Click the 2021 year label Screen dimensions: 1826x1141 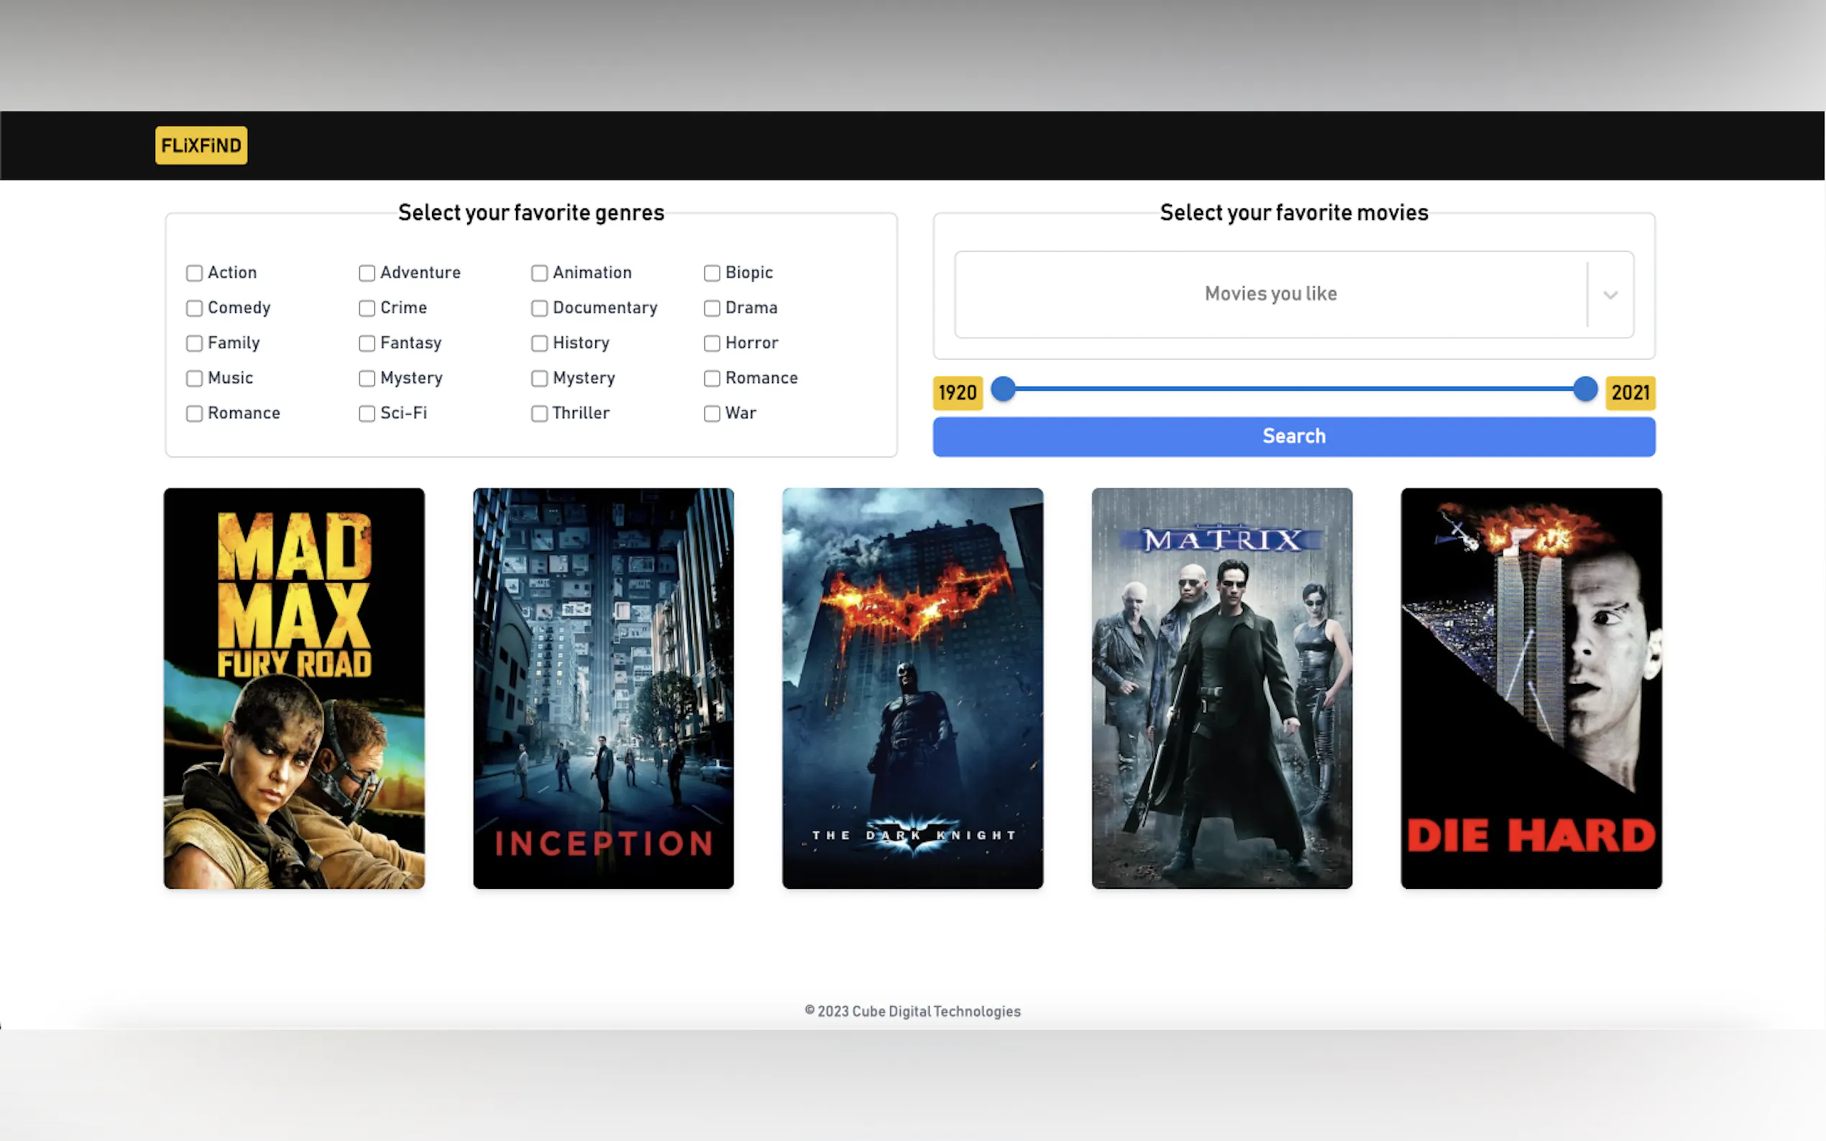[1630, 392]
